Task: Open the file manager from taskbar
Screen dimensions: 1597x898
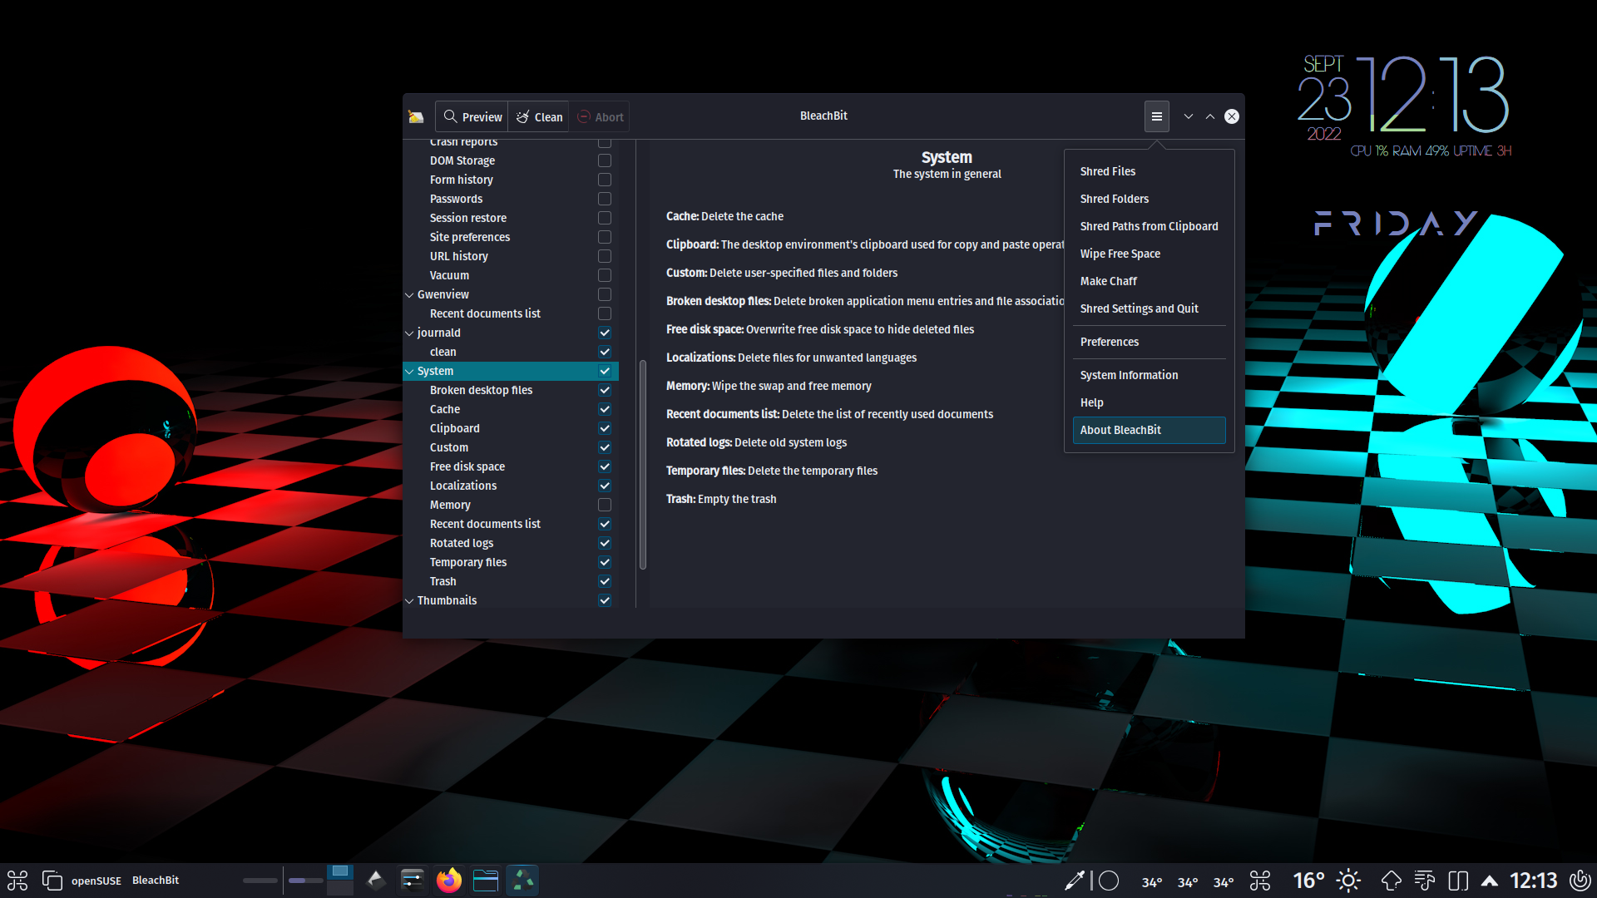Action: tap(486, 881)
